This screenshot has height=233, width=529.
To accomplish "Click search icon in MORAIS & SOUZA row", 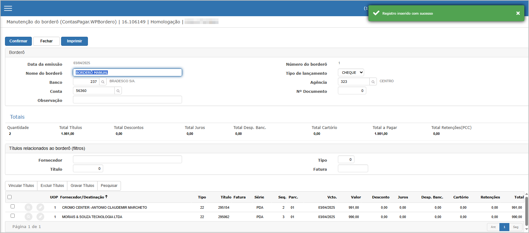I will tap(28, 217).
